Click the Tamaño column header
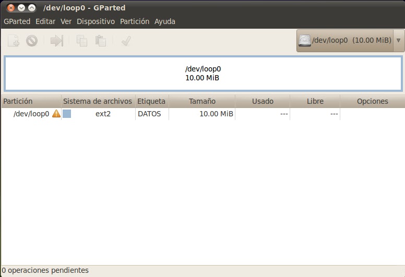The width and height of the screenshot is (405, 277). (202, 101)
